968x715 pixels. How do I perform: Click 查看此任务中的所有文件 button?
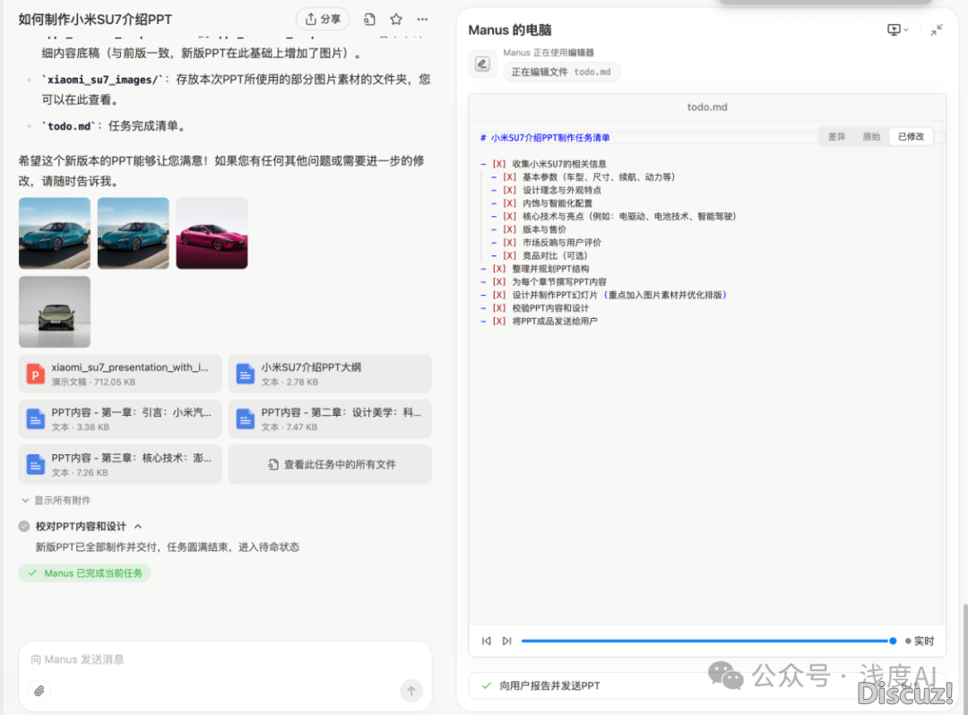[330, 464]
